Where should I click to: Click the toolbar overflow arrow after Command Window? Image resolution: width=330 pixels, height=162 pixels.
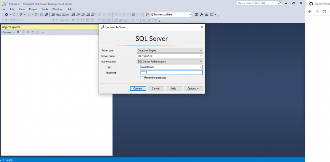218,15
